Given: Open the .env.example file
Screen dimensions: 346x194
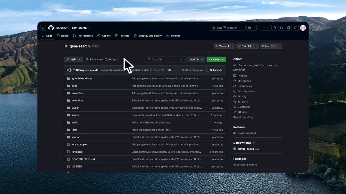Looking at the screenshot, I should coord(79,145).
